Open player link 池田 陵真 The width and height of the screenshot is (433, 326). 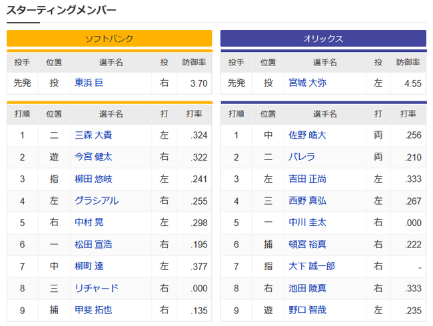pos(307,288)
